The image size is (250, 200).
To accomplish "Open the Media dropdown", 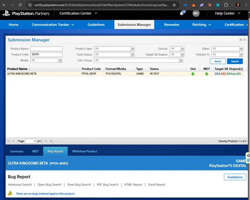I will tap(60, 60).
